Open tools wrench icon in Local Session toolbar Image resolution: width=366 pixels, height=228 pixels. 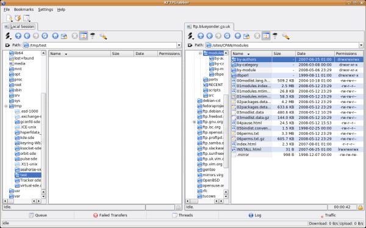point(103,36)
